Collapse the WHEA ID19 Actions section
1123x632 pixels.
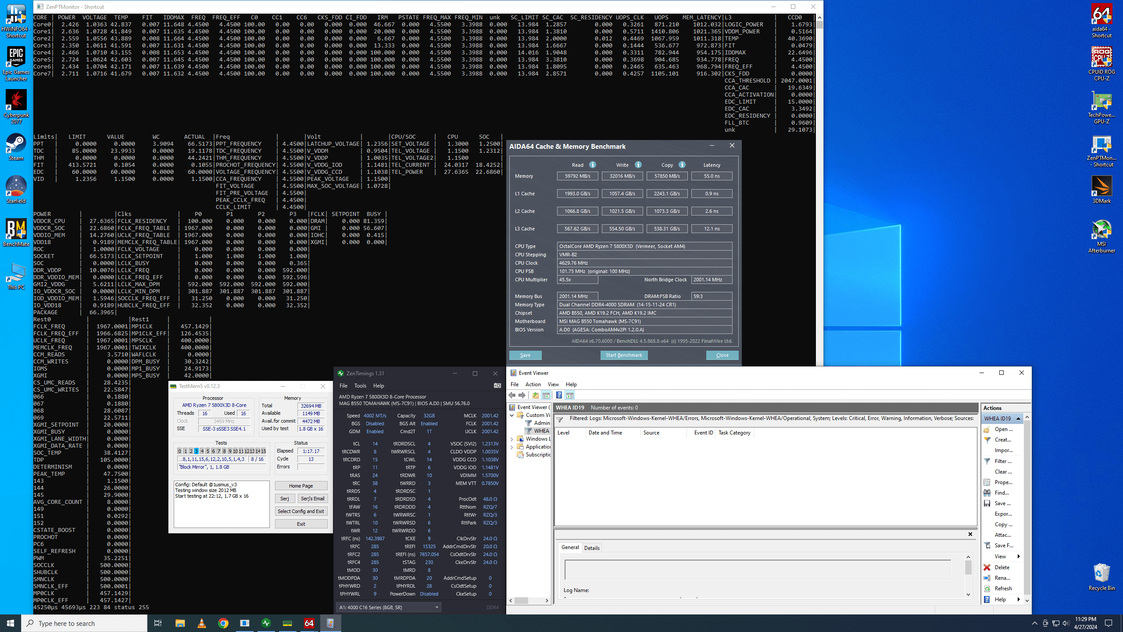click(1018, 419)
